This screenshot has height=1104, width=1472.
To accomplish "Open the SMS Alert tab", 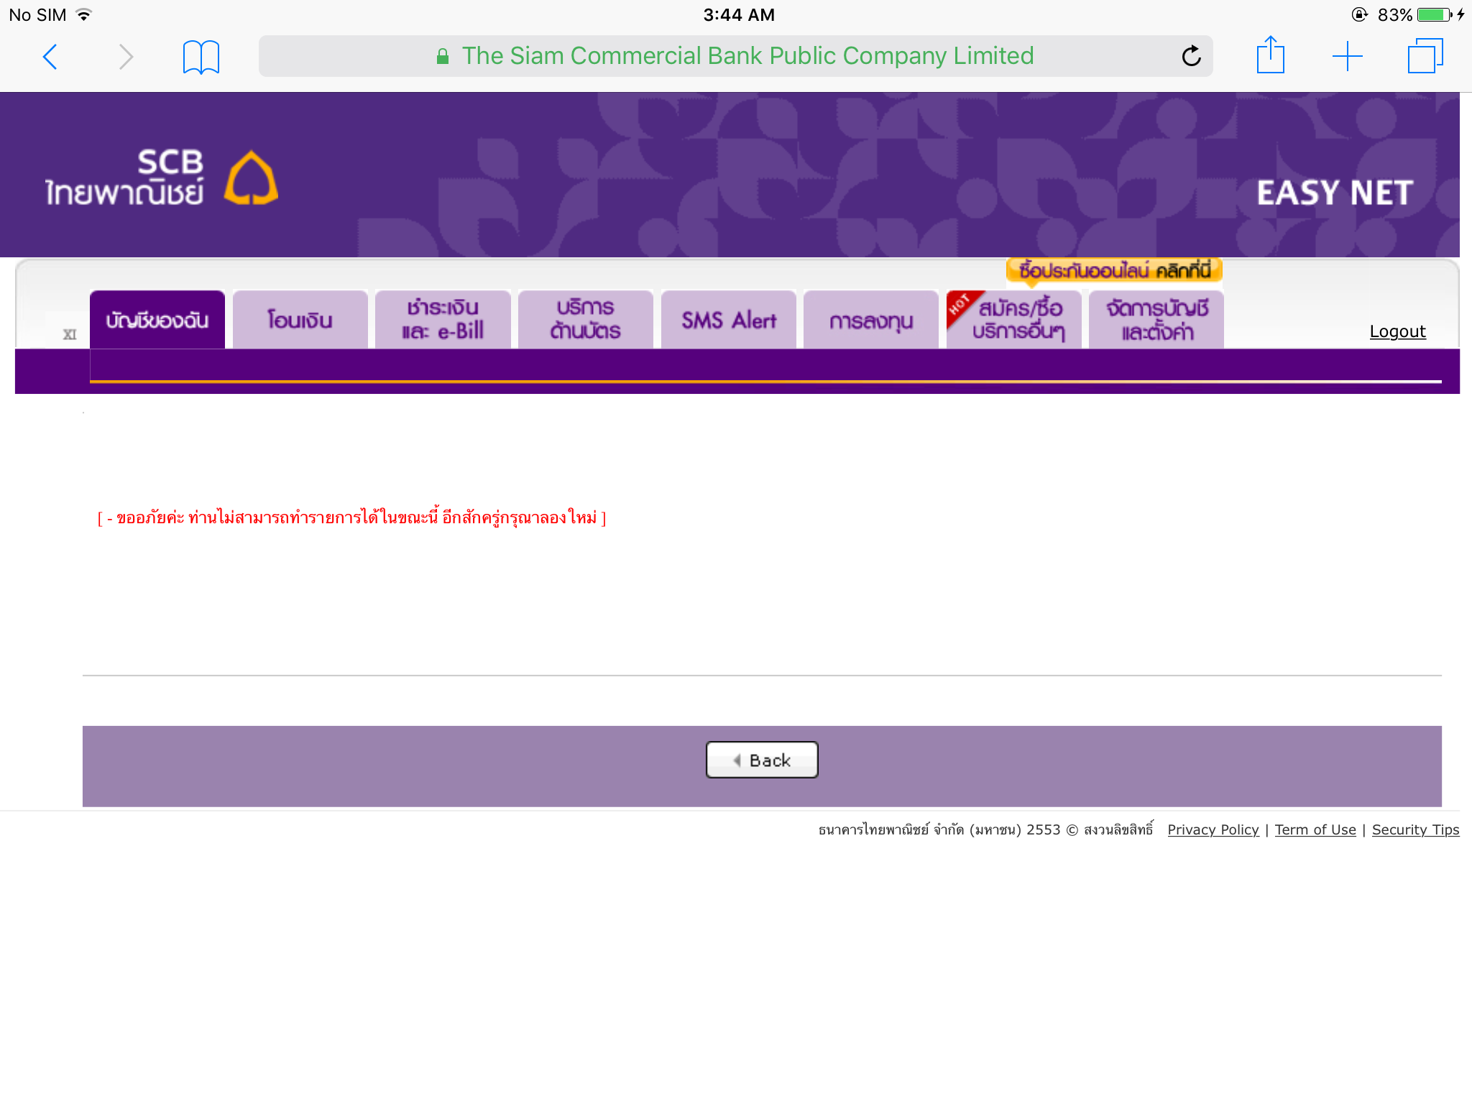I will pos(728,320).
